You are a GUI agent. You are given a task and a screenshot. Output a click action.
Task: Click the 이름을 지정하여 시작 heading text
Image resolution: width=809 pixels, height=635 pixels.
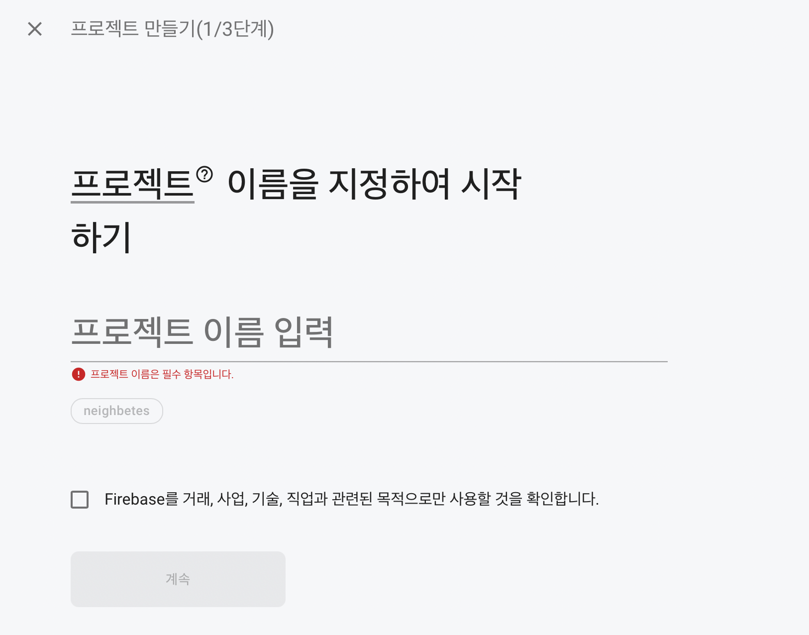(374, 184)
